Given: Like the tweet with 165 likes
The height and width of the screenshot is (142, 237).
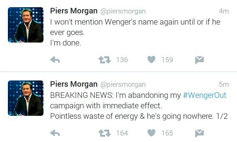Looking at the screenshot, I should 151,133.
